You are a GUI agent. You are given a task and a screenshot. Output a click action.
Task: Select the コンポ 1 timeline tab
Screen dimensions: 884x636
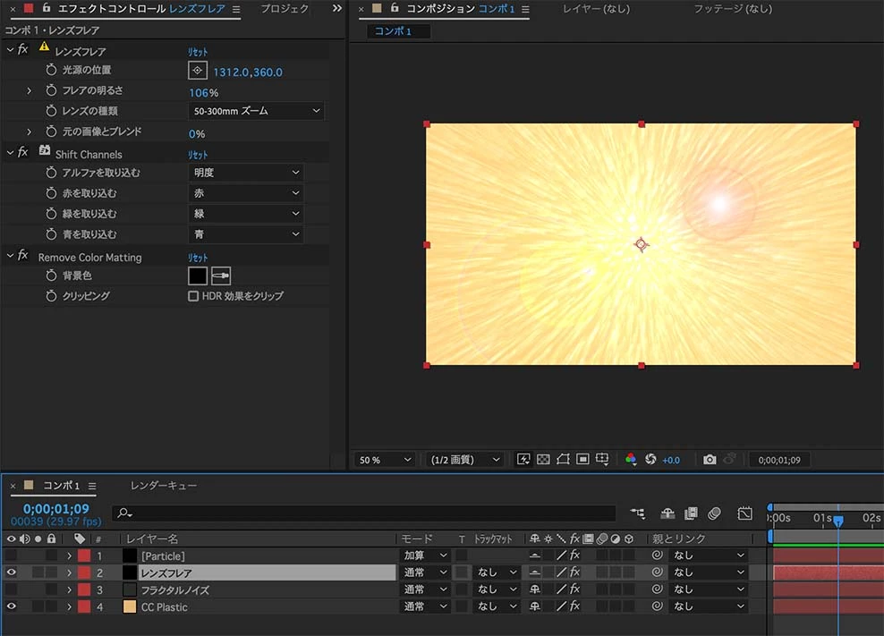tap(61, 486)
